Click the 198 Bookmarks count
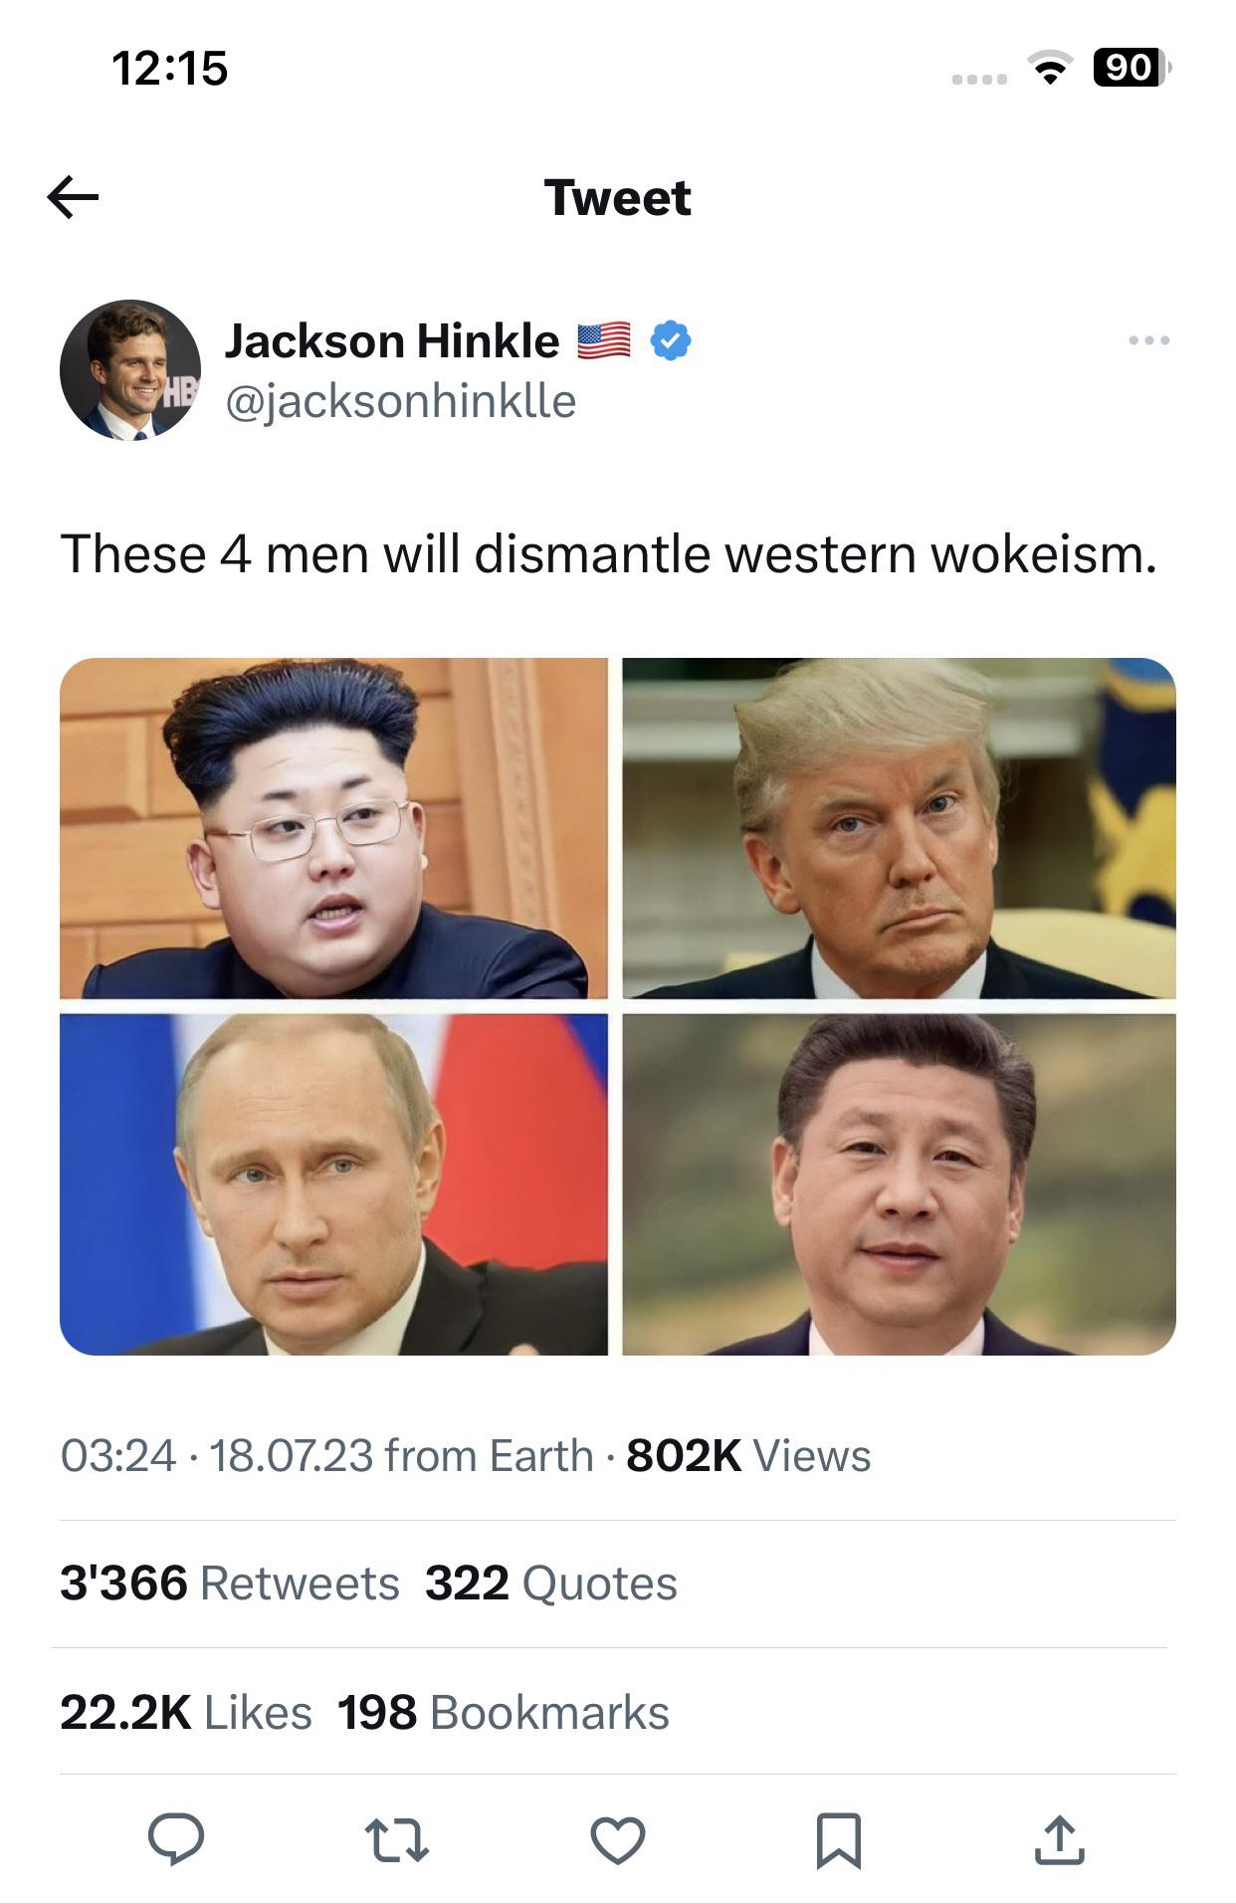Screen dimensions: 1236x1904 tap(504, 1712)
